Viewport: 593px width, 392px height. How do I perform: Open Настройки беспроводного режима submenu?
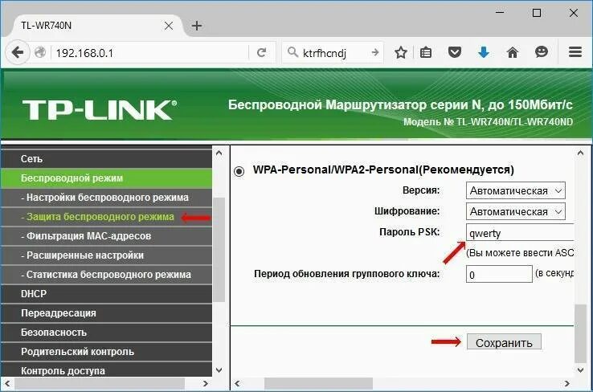click(106, 198)
